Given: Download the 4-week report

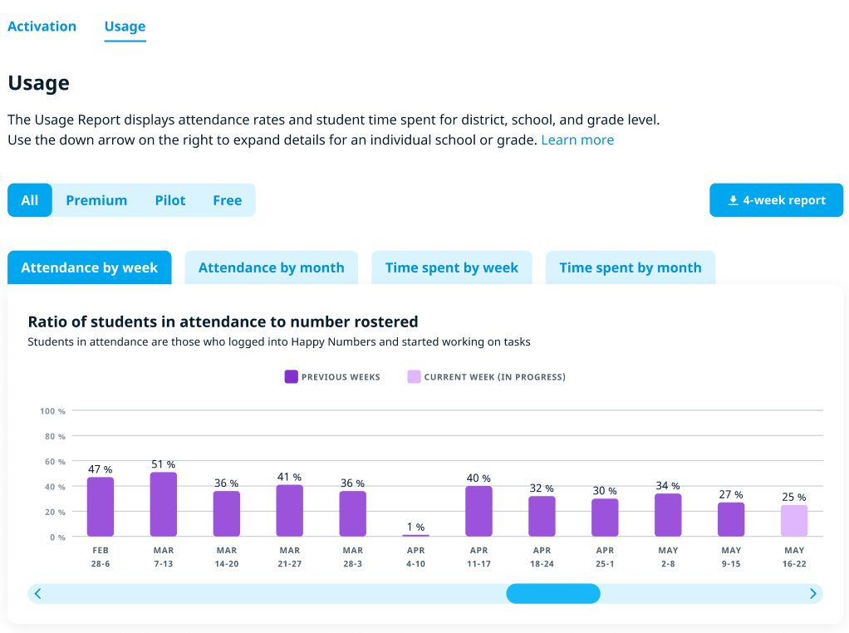Looking at the screenshot, I should tap(776, 200).
